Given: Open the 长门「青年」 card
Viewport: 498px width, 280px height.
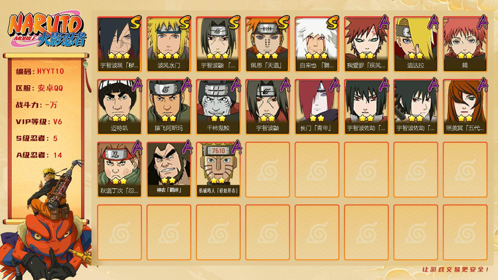Looking at the screenshot, I should click(317, 107).
